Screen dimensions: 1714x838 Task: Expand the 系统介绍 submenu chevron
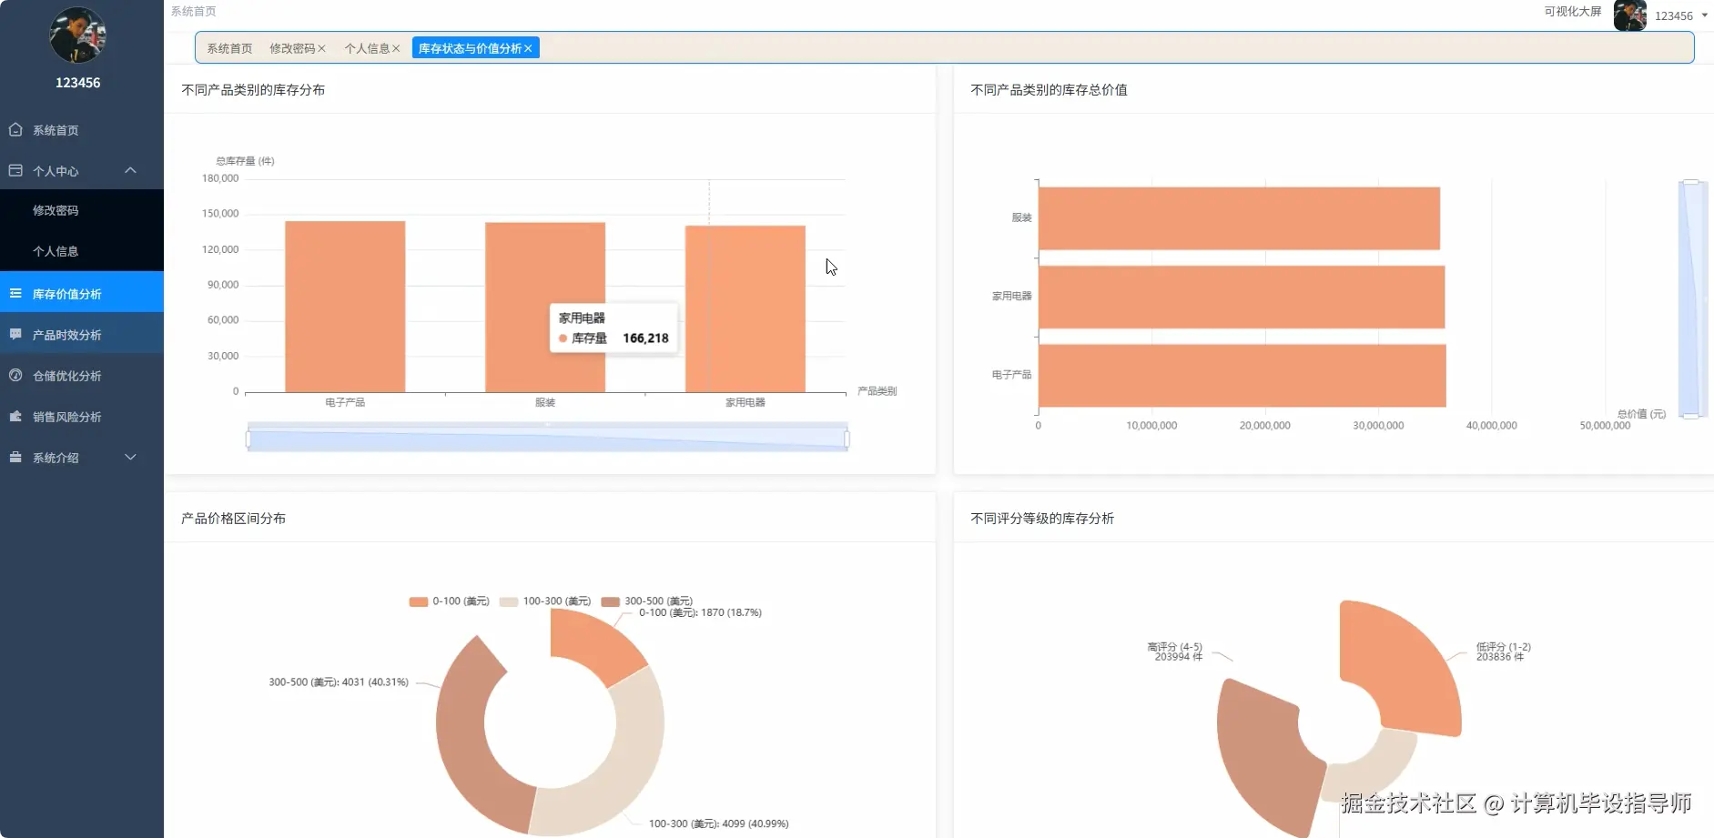130,457
